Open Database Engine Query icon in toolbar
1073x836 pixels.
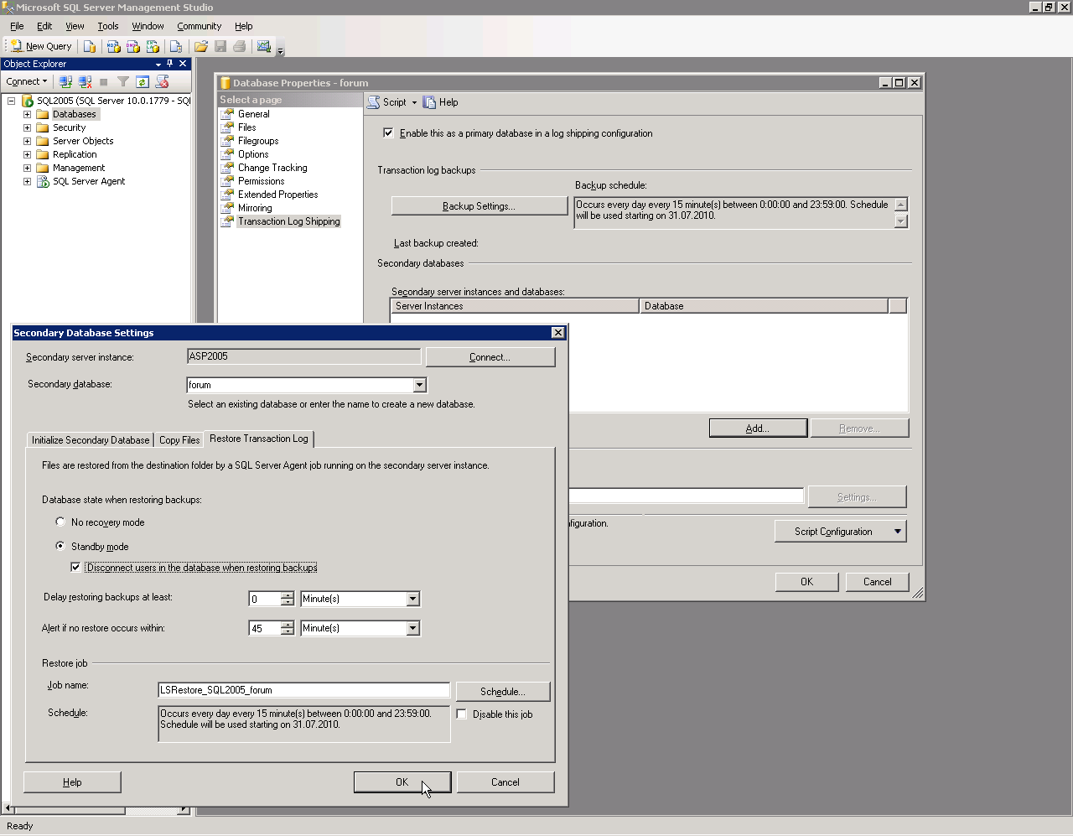click(90, 46)
